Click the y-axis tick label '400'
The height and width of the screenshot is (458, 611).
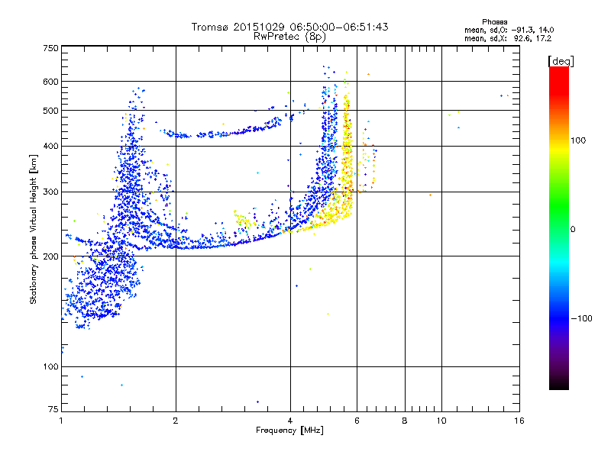pos(50,147)
